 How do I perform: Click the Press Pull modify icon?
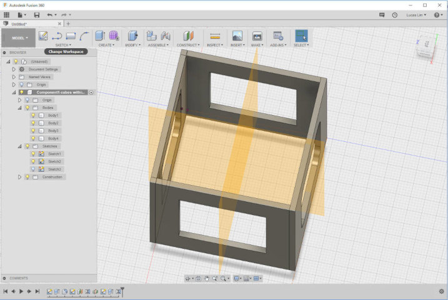point(132,36)
